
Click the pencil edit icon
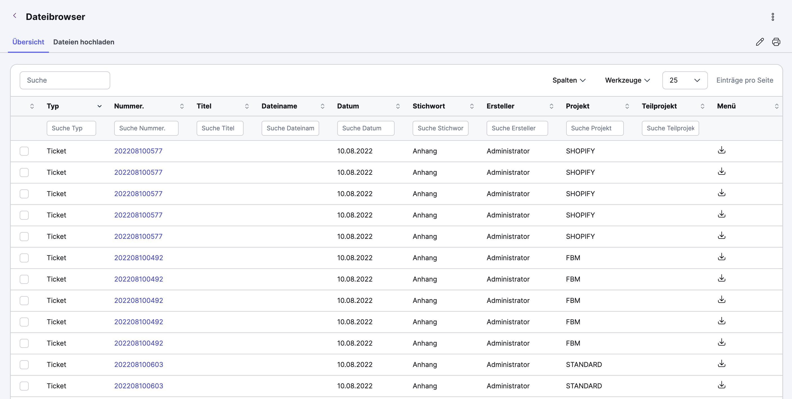click(x=760, y=42)
